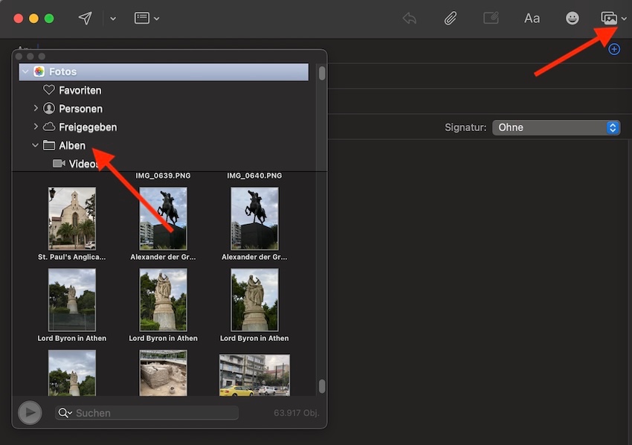
Task: Click the grayed reply arrow icon
Action: pos(409,19)
